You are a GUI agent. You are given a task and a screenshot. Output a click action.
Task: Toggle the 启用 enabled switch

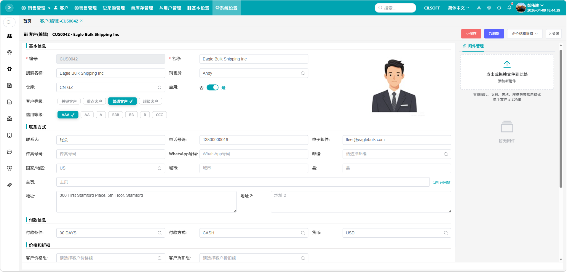pos(212,87)
